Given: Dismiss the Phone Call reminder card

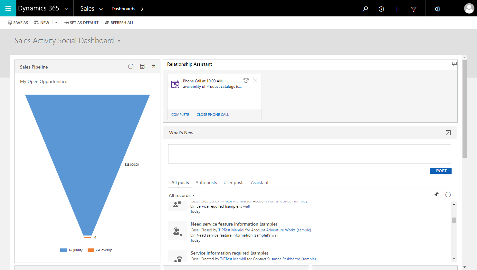Looking at the screenshot, I should coord(255,80).
